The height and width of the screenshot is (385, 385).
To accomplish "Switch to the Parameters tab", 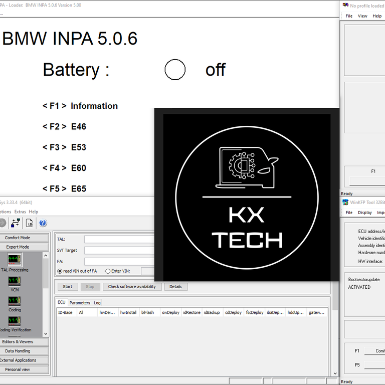I will 80,303.
